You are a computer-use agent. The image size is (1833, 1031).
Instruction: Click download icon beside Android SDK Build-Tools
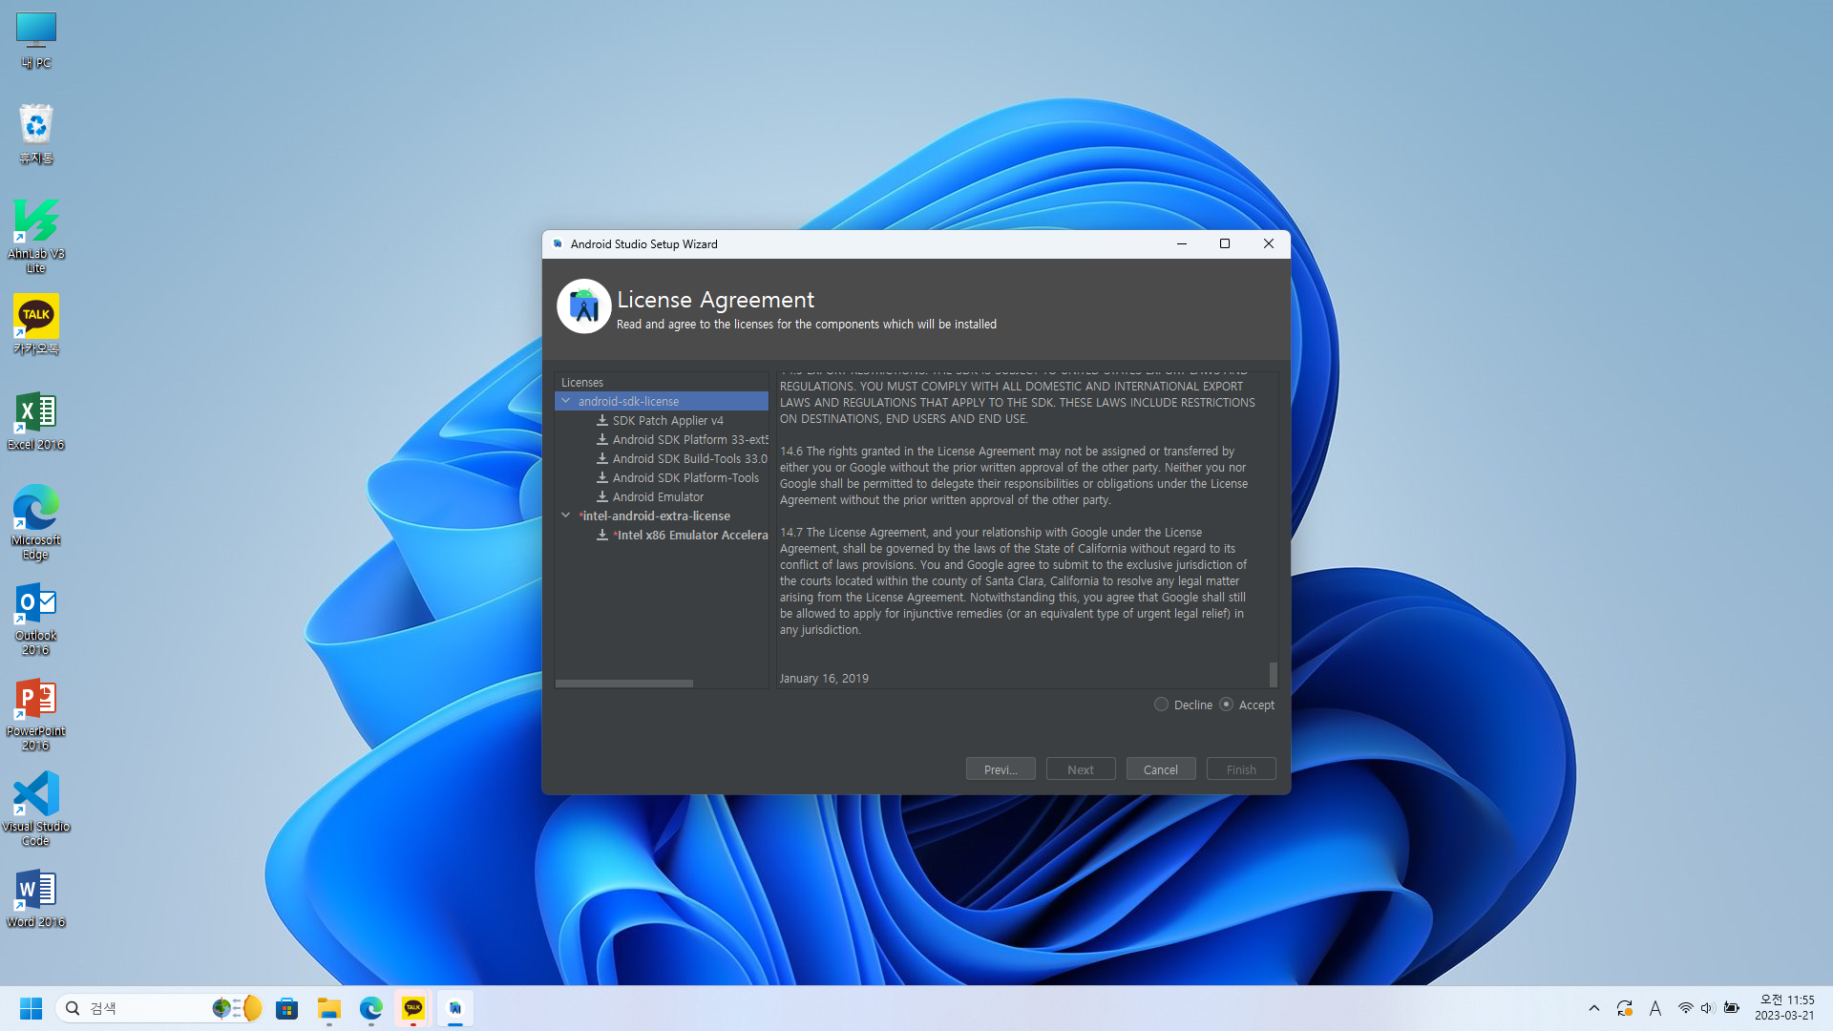coord(602,458)
